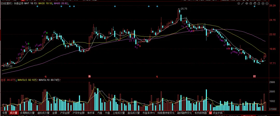Image resolution: width=280 pixels, height=116 pixels.
Task: Click the 华泰证券 stock name label
Action: 19,3
